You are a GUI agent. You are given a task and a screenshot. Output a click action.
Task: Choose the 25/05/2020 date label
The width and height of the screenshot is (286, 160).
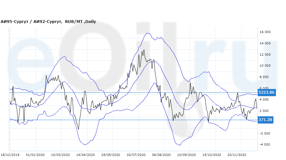[x=111, y=155]
